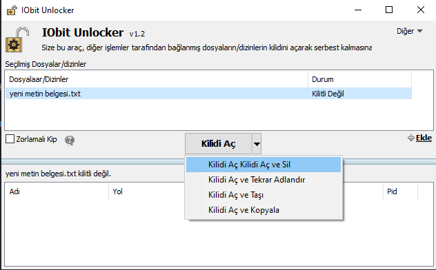
Task: Click the Adı column header
Action: point(57,191)
